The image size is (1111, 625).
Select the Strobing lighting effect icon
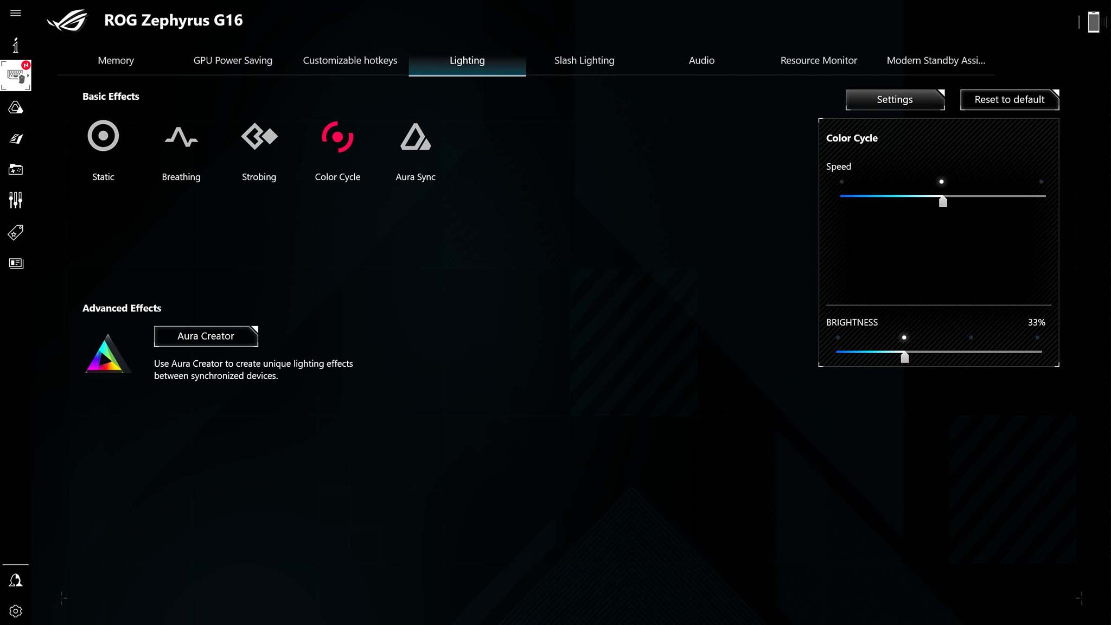click(x=259, y=136)
